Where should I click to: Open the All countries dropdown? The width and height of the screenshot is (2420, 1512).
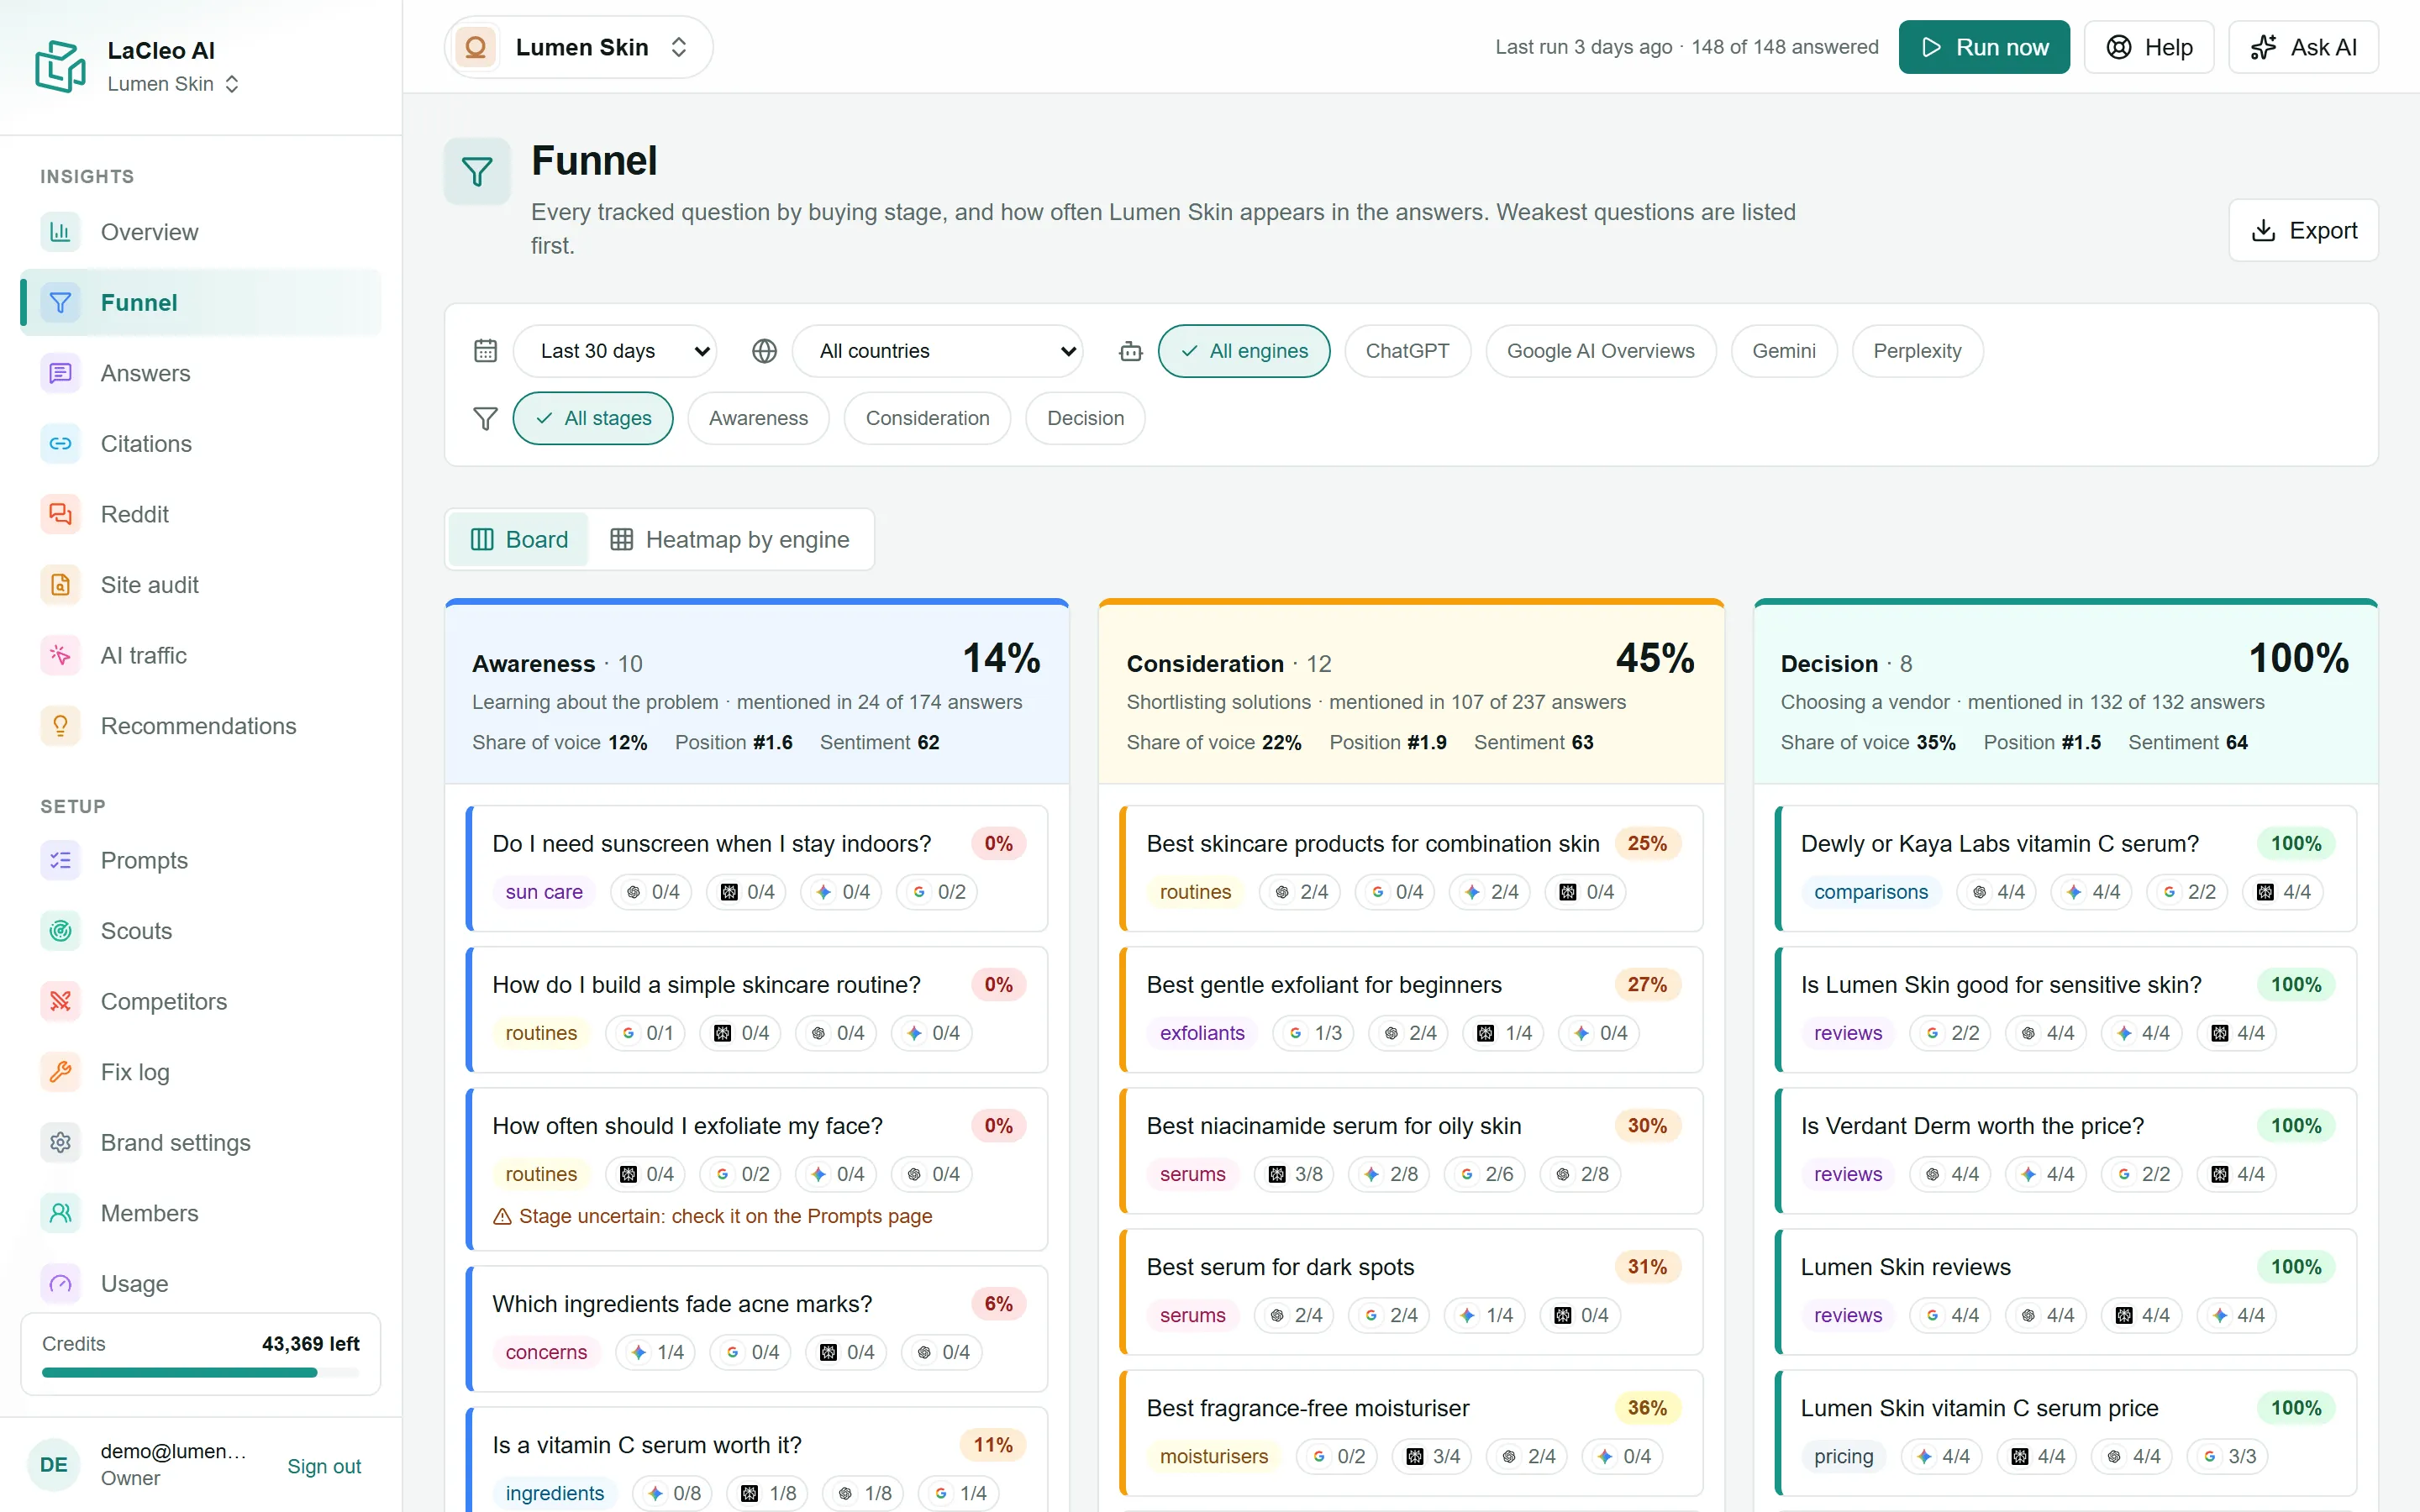tap(937, 351)
